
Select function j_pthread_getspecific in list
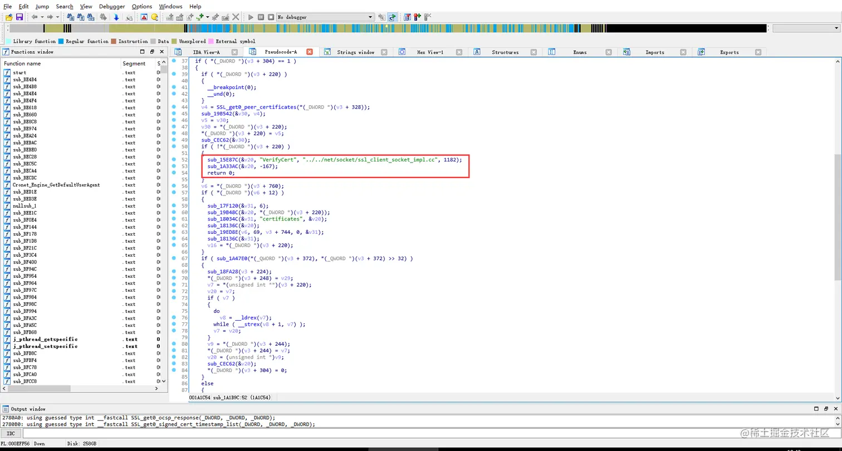pyautogui.click(x=45, y=339)
